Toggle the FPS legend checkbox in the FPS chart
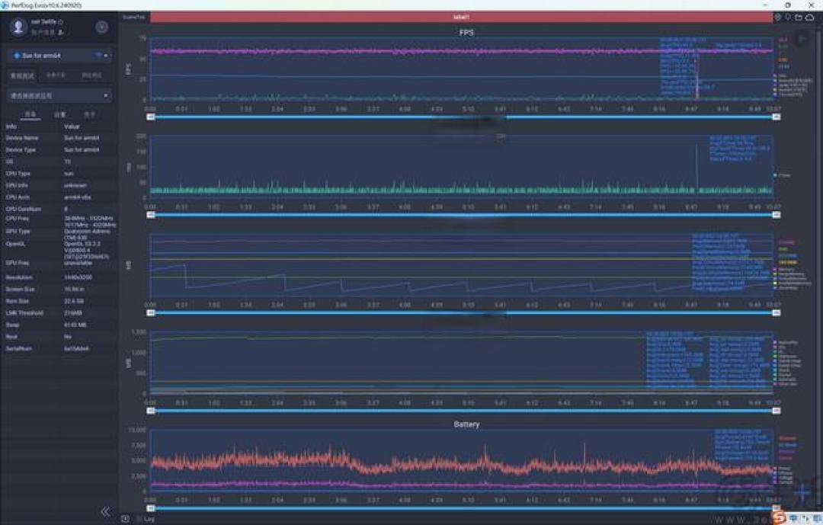The image size is (823, 525). pos(775,76)
